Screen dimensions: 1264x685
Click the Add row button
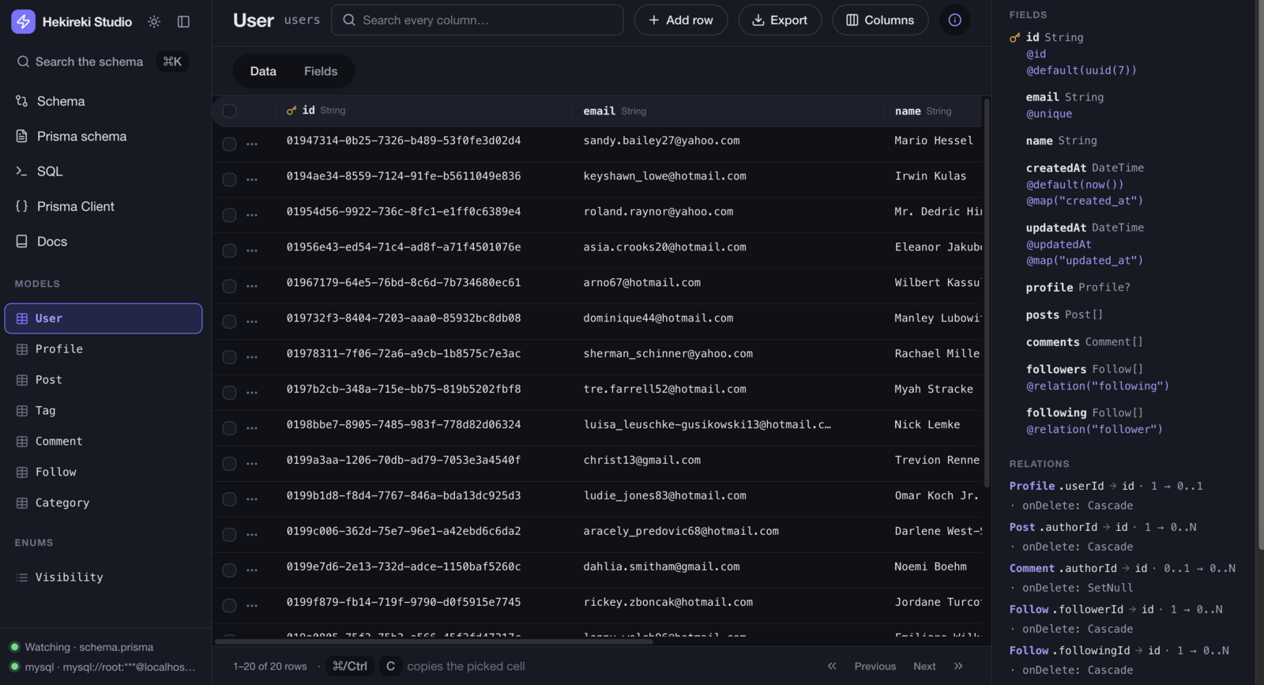pyautogui.click(x=681, y=20)
